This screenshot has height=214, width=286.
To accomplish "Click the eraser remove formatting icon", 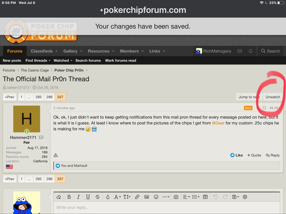I will tap(59, 197).
